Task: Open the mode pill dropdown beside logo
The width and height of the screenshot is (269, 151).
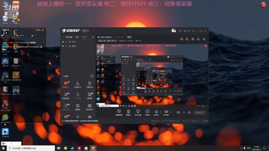Action: (x=85, y=31)
